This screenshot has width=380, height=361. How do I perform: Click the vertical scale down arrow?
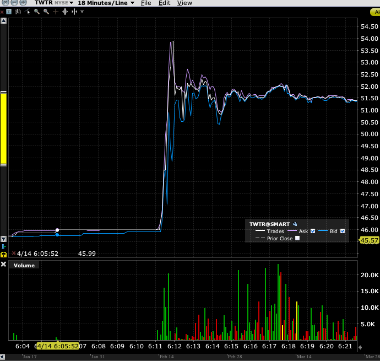click(3, 239)
